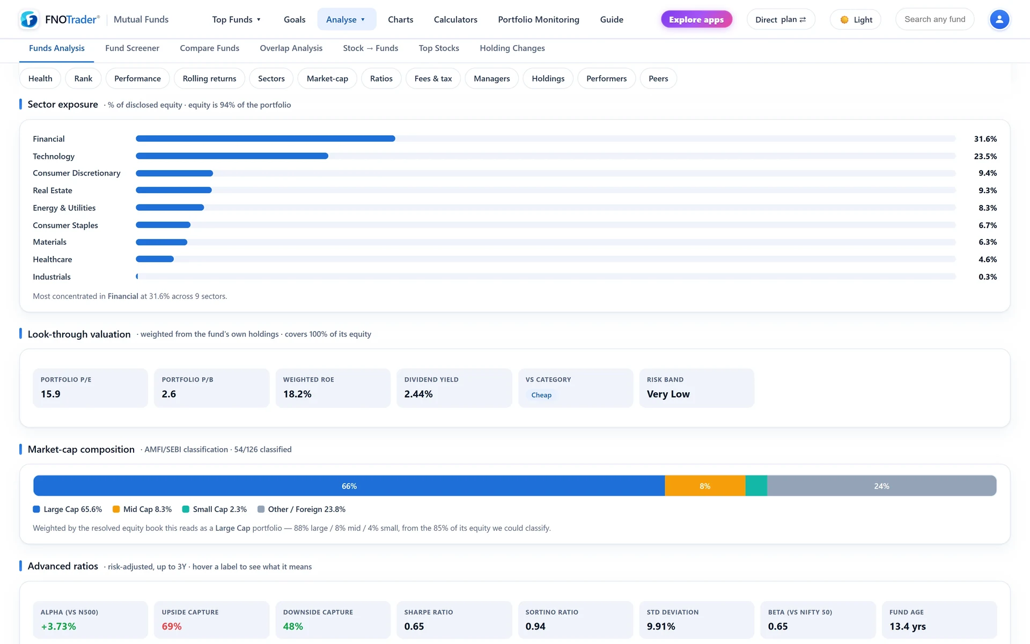Switch the Direct plan toggle
Image resolution: width=1030 pixels, height=644 pixels.
click(781, 19)
